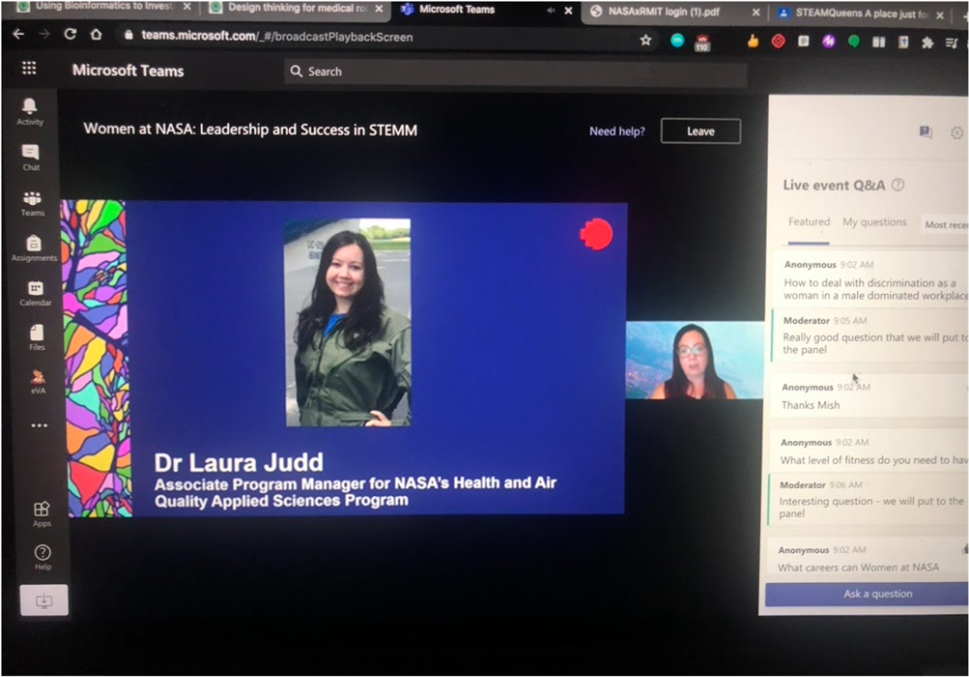Select moderator reply 'Interesting question'

869,498
